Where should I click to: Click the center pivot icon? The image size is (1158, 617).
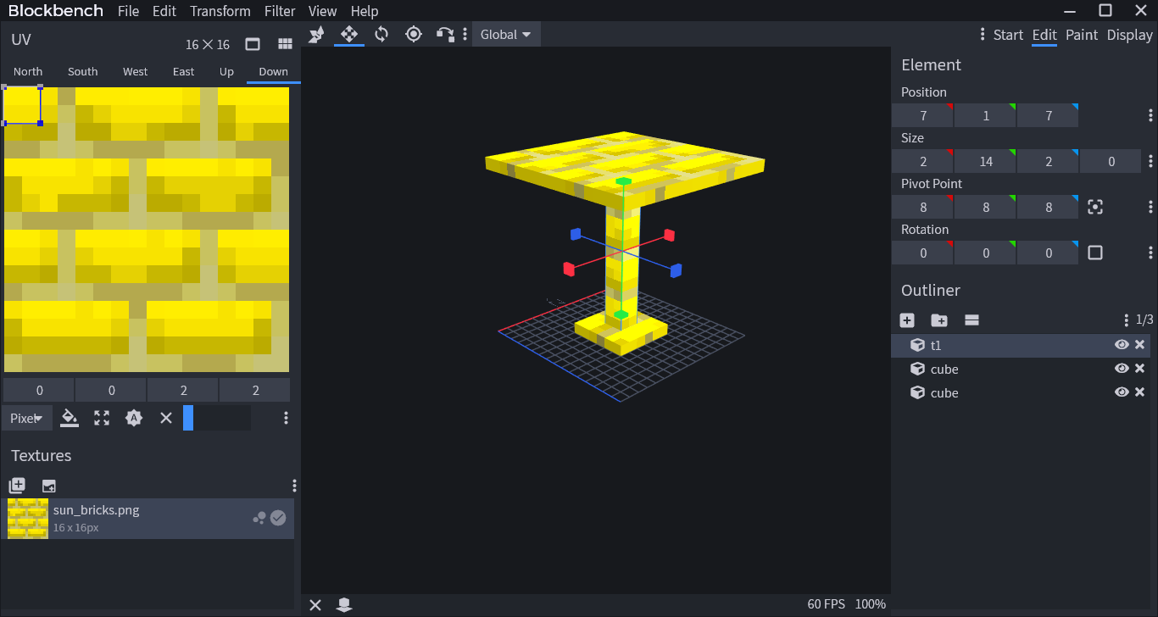[1095, 207]
